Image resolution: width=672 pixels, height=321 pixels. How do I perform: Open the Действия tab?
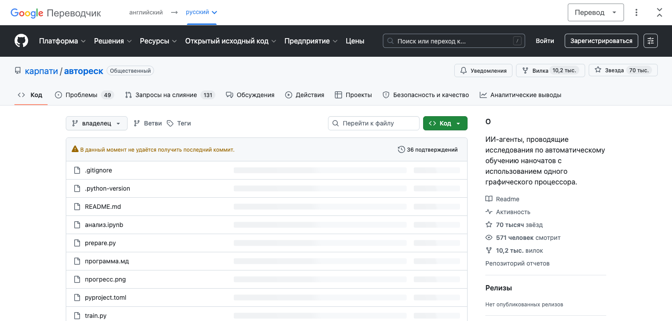click(305, 95)
